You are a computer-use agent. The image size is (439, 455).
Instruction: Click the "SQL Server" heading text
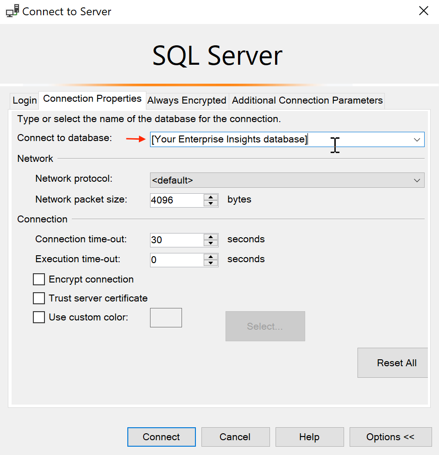[x=217, y=55]
